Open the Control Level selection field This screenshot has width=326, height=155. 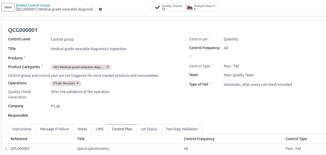[x=103, y=39]
